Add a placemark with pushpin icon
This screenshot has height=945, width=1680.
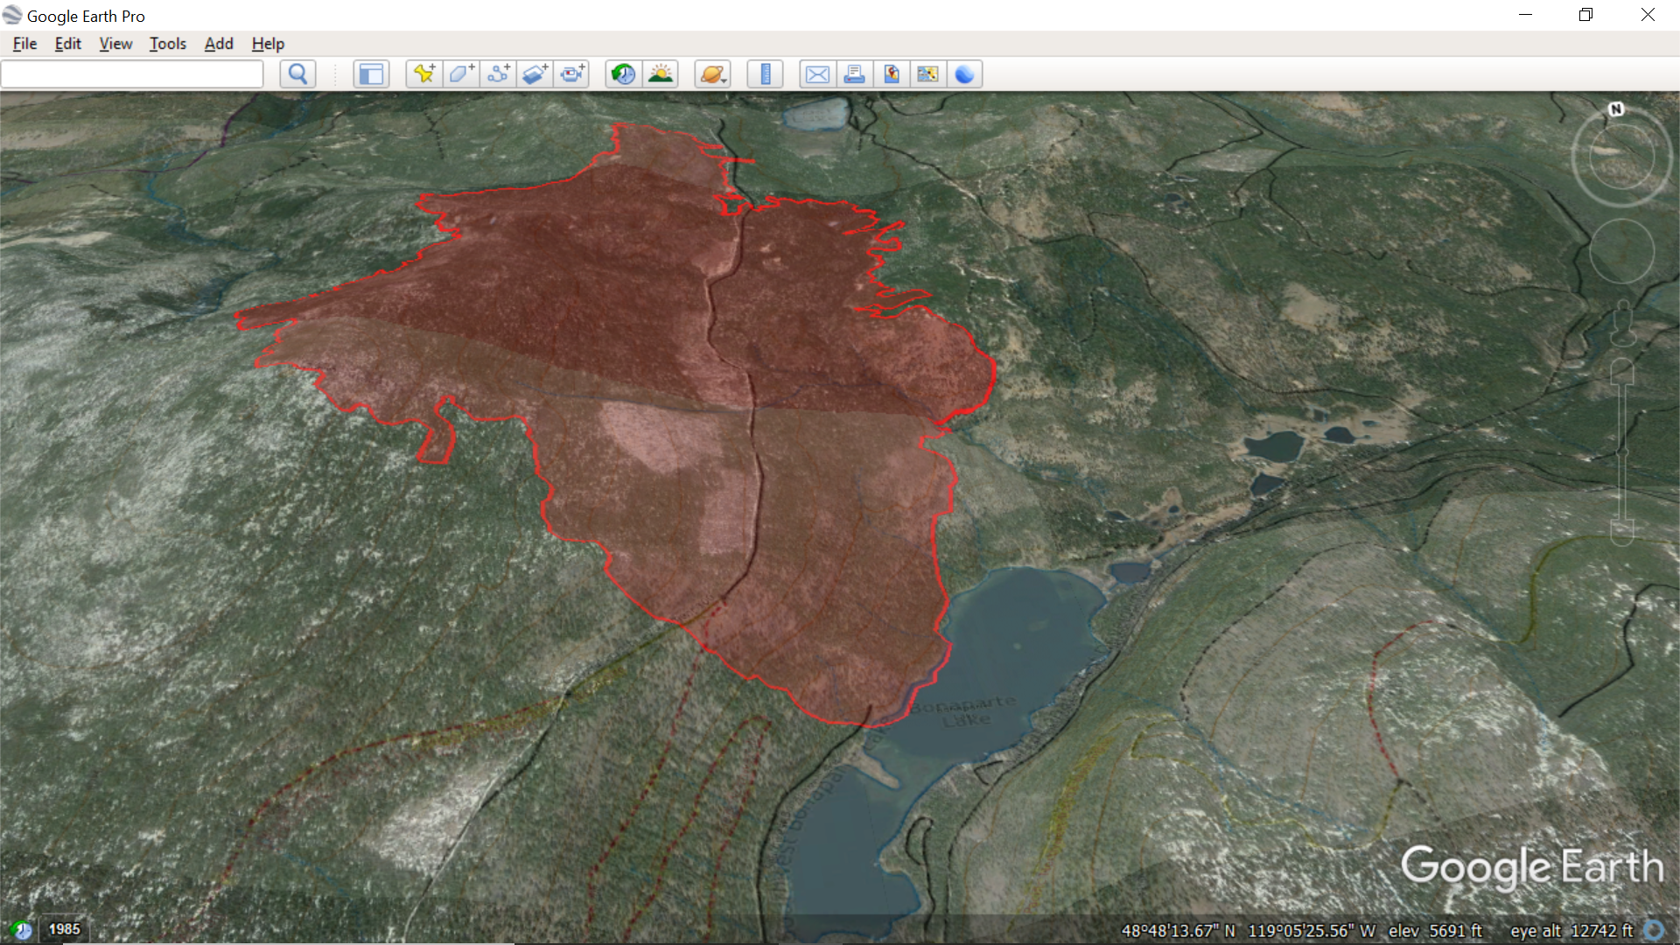tap(424, 74)
